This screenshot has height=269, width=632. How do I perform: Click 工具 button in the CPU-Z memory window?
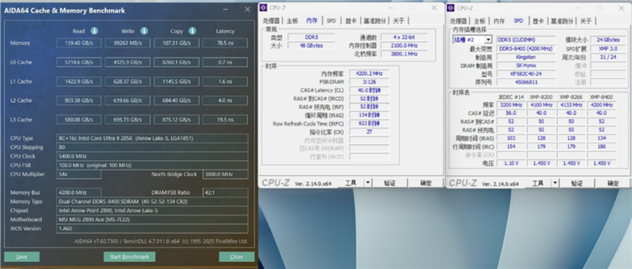point(351,183)
